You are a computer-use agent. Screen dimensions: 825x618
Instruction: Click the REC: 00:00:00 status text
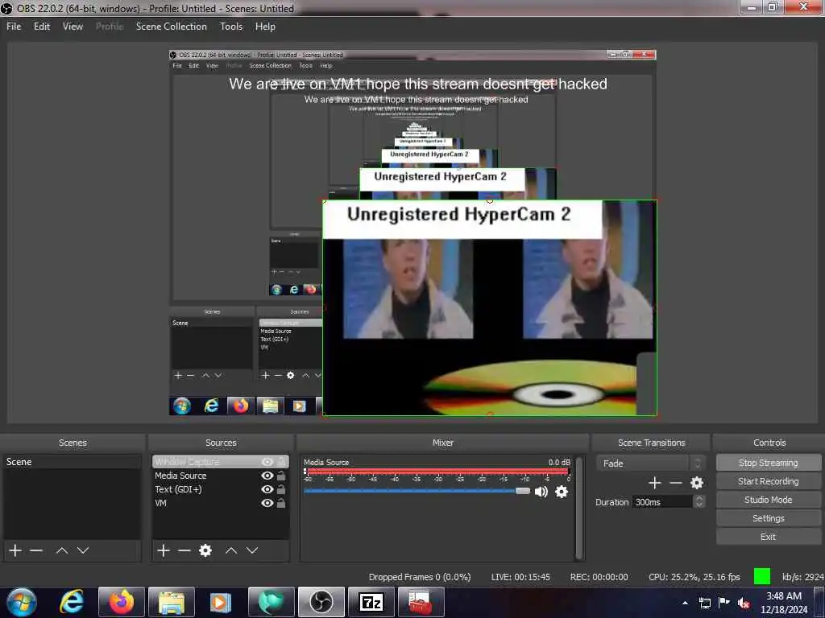pos(599,577)
